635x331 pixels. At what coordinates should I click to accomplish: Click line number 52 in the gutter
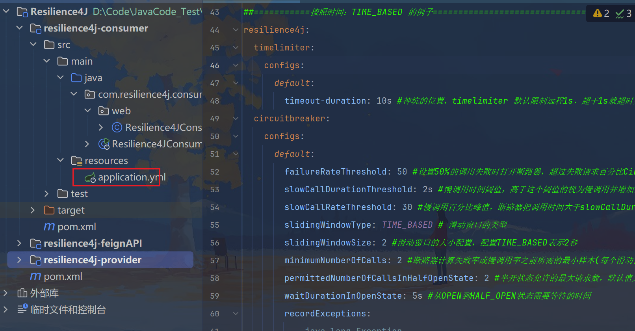tap(215, 172)
